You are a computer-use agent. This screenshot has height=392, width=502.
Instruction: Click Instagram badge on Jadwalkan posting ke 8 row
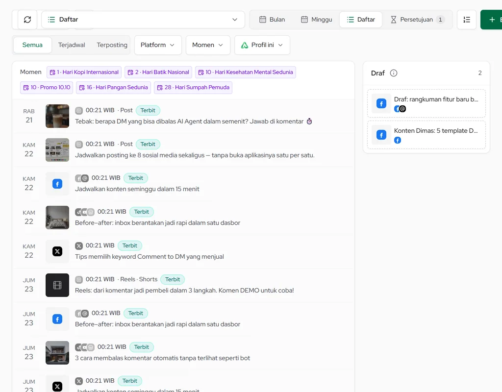tap(79, 145)
